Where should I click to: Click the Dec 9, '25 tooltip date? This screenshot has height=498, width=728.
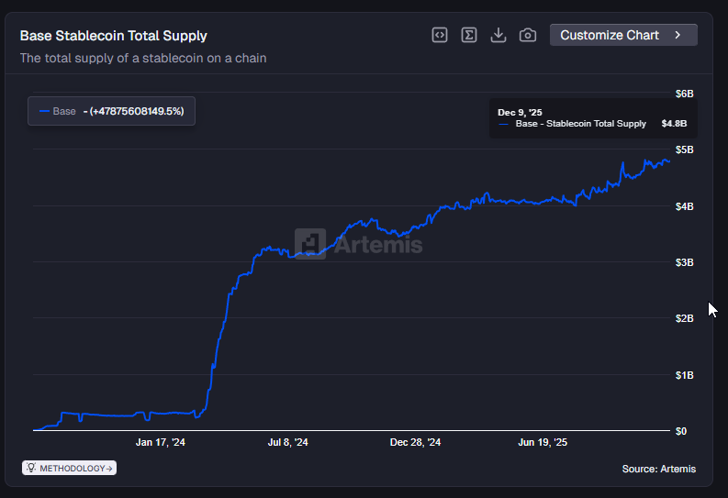point(520,112)
